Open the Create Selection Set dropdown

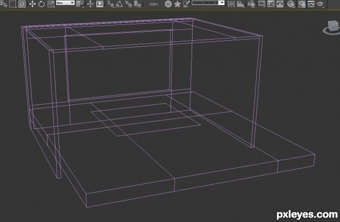click(x=208, y=3)
